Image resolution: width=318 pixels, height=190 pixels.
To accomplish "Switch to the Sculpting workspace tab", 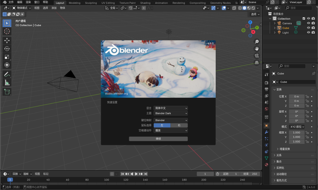I will click(x=91, y=3).
